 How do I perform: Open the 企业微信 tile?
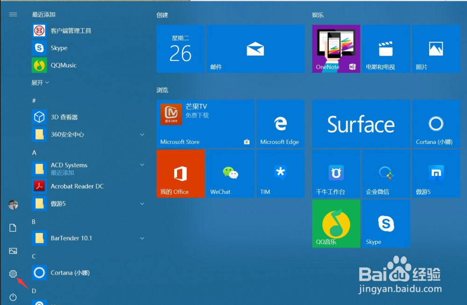tap(386, 174)
